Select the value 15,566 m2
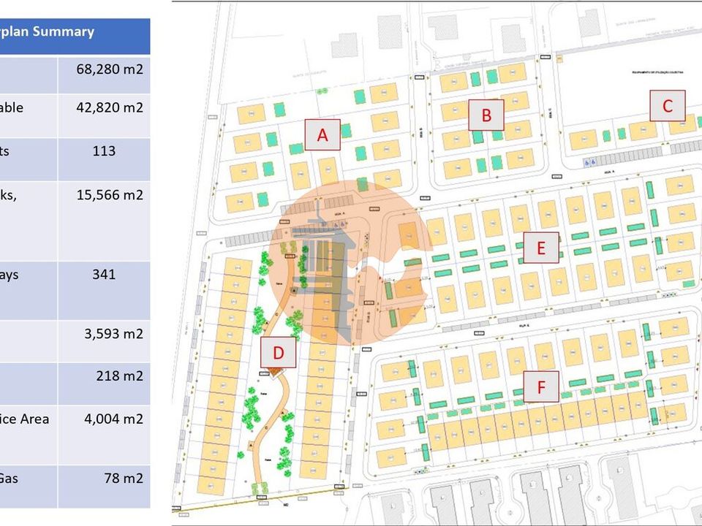This screenshot has height=526, width=702. point(110,194)
